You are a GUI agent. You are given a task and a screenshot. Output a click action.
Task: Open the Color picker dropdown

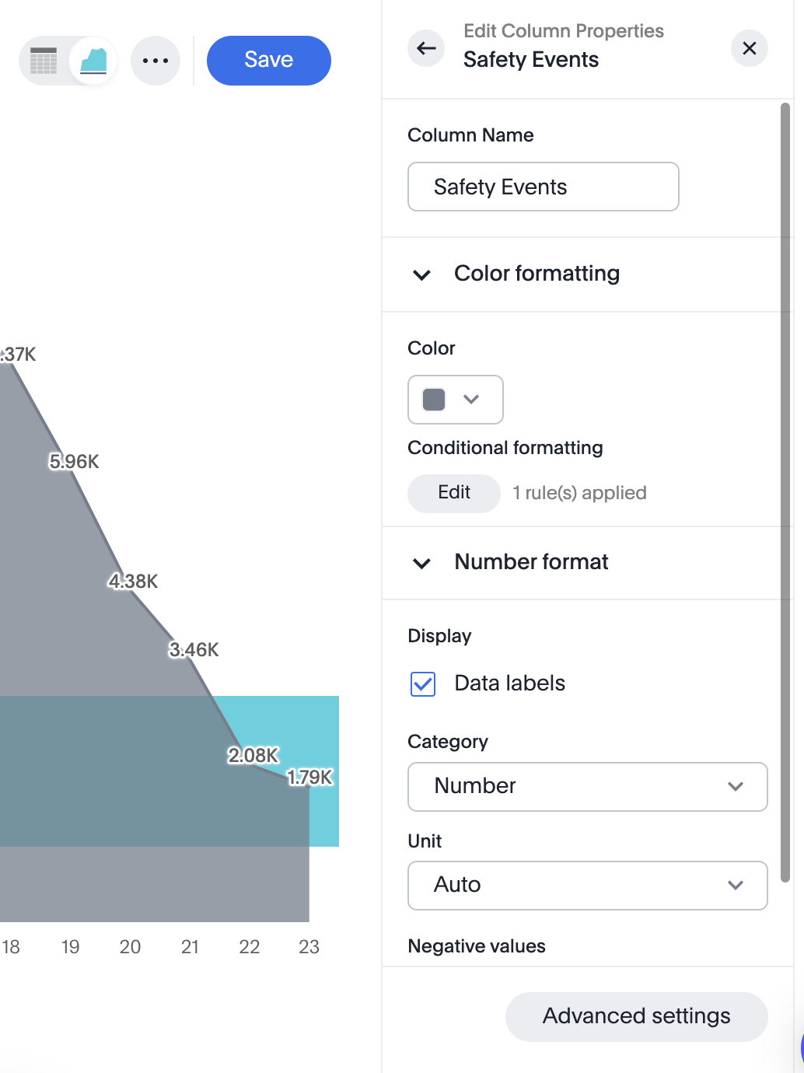(x=456, y=400)
